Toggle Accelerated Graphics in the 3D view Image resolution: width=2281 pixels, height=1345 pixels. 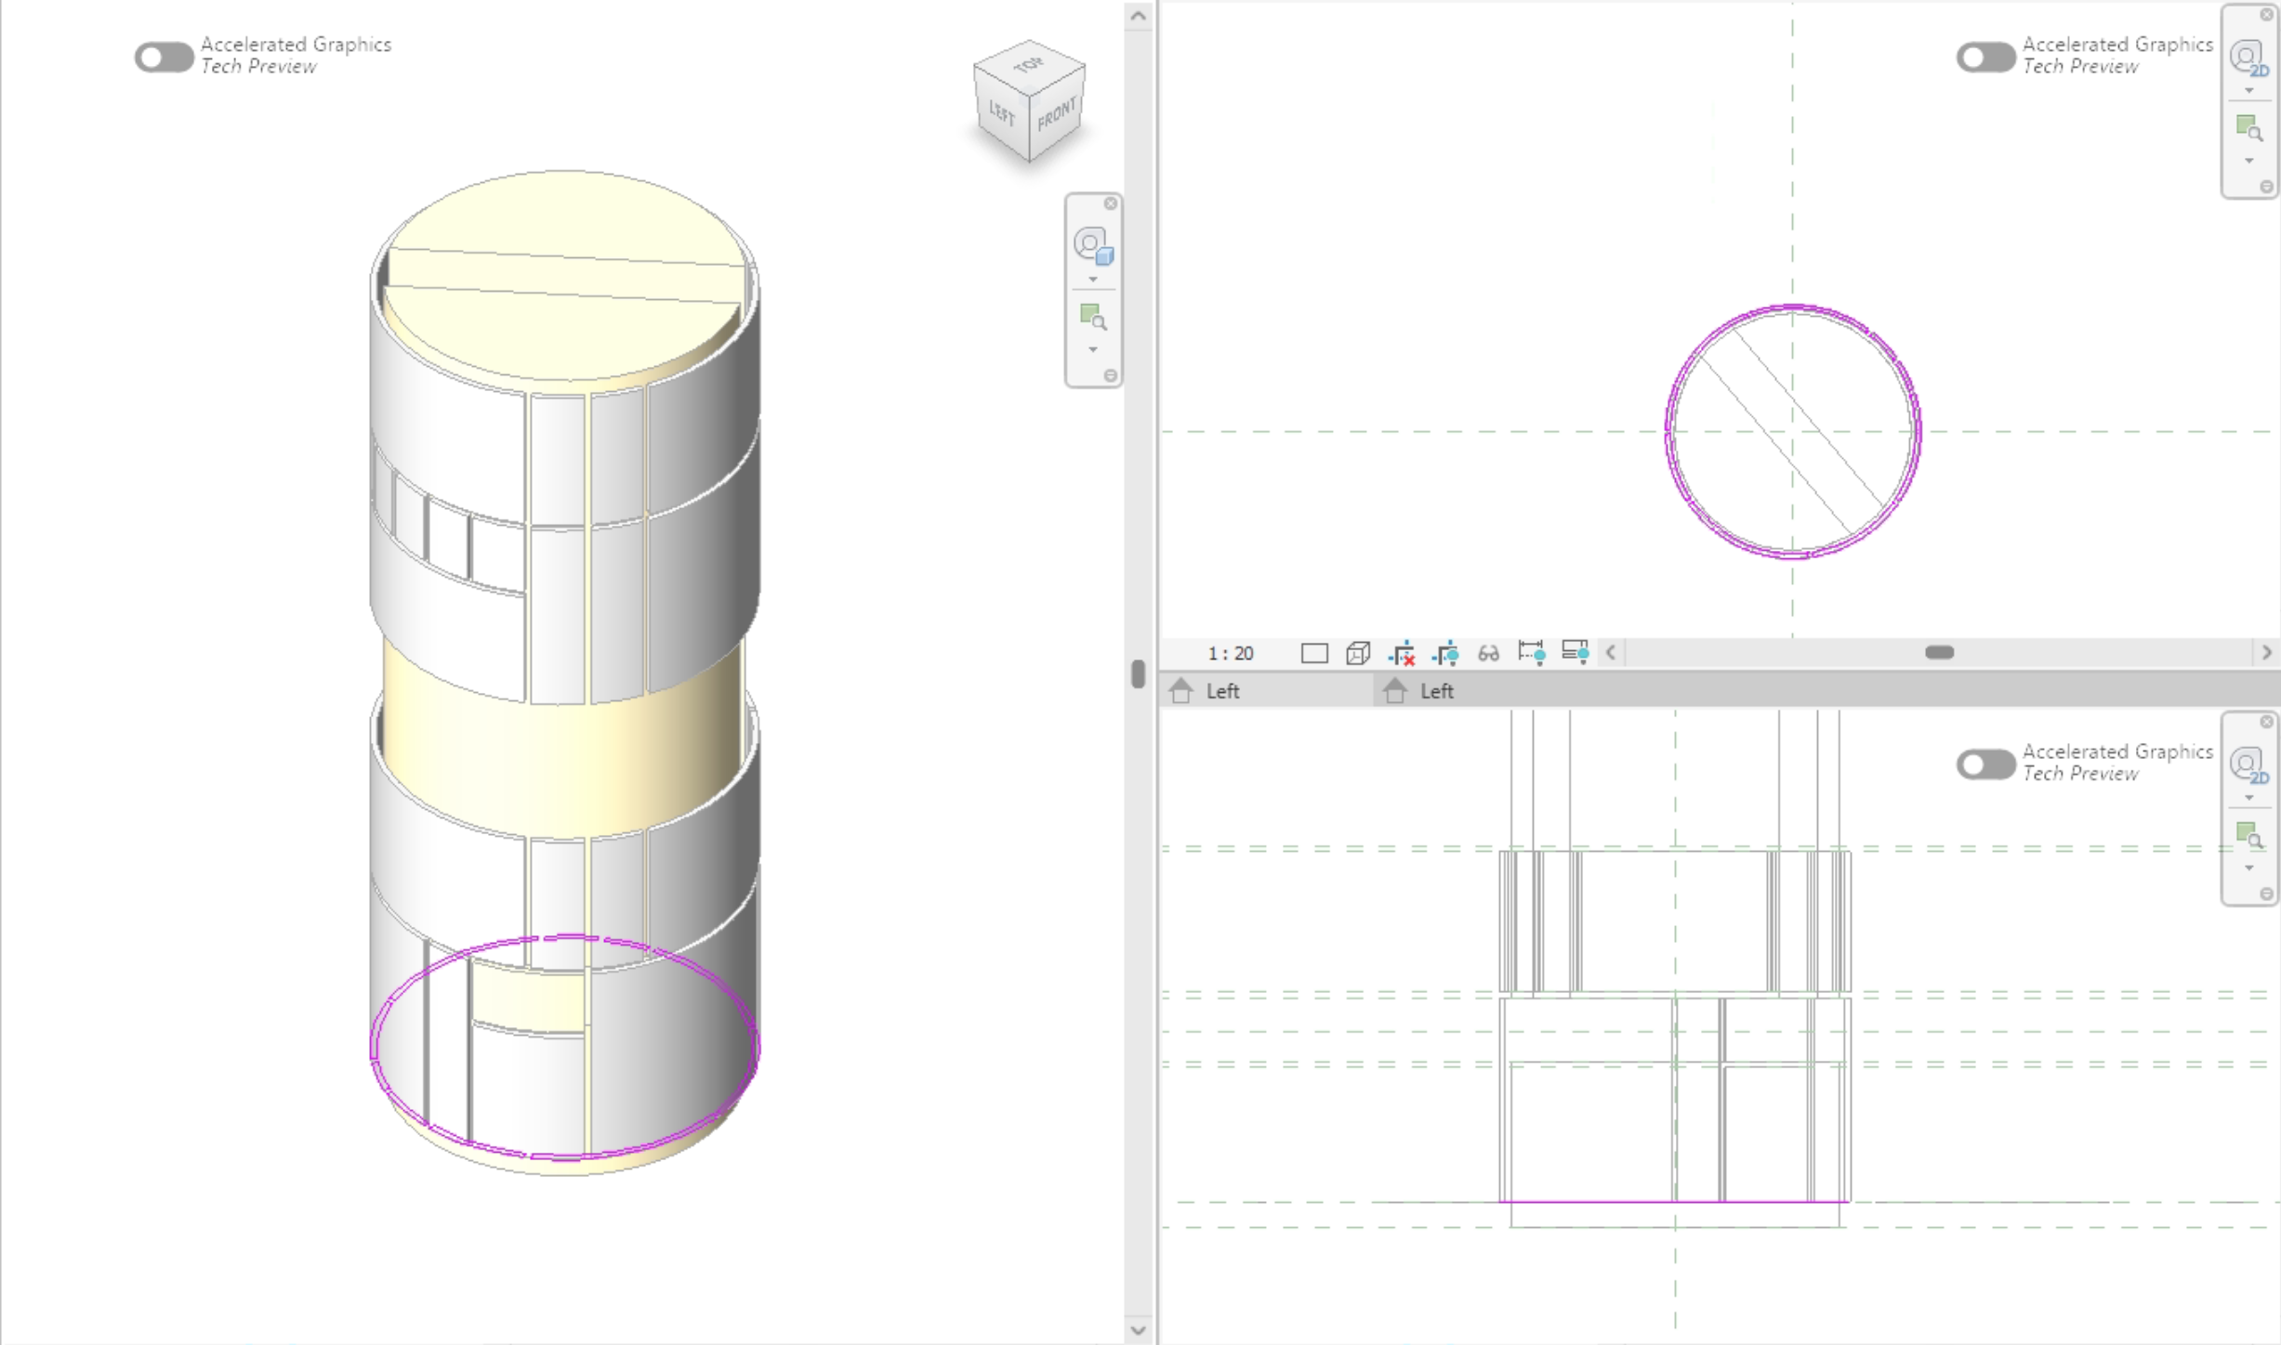(x=164, y=57)
